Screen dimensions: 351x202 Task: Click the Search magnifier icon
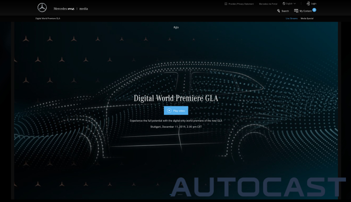pos(278,11)
